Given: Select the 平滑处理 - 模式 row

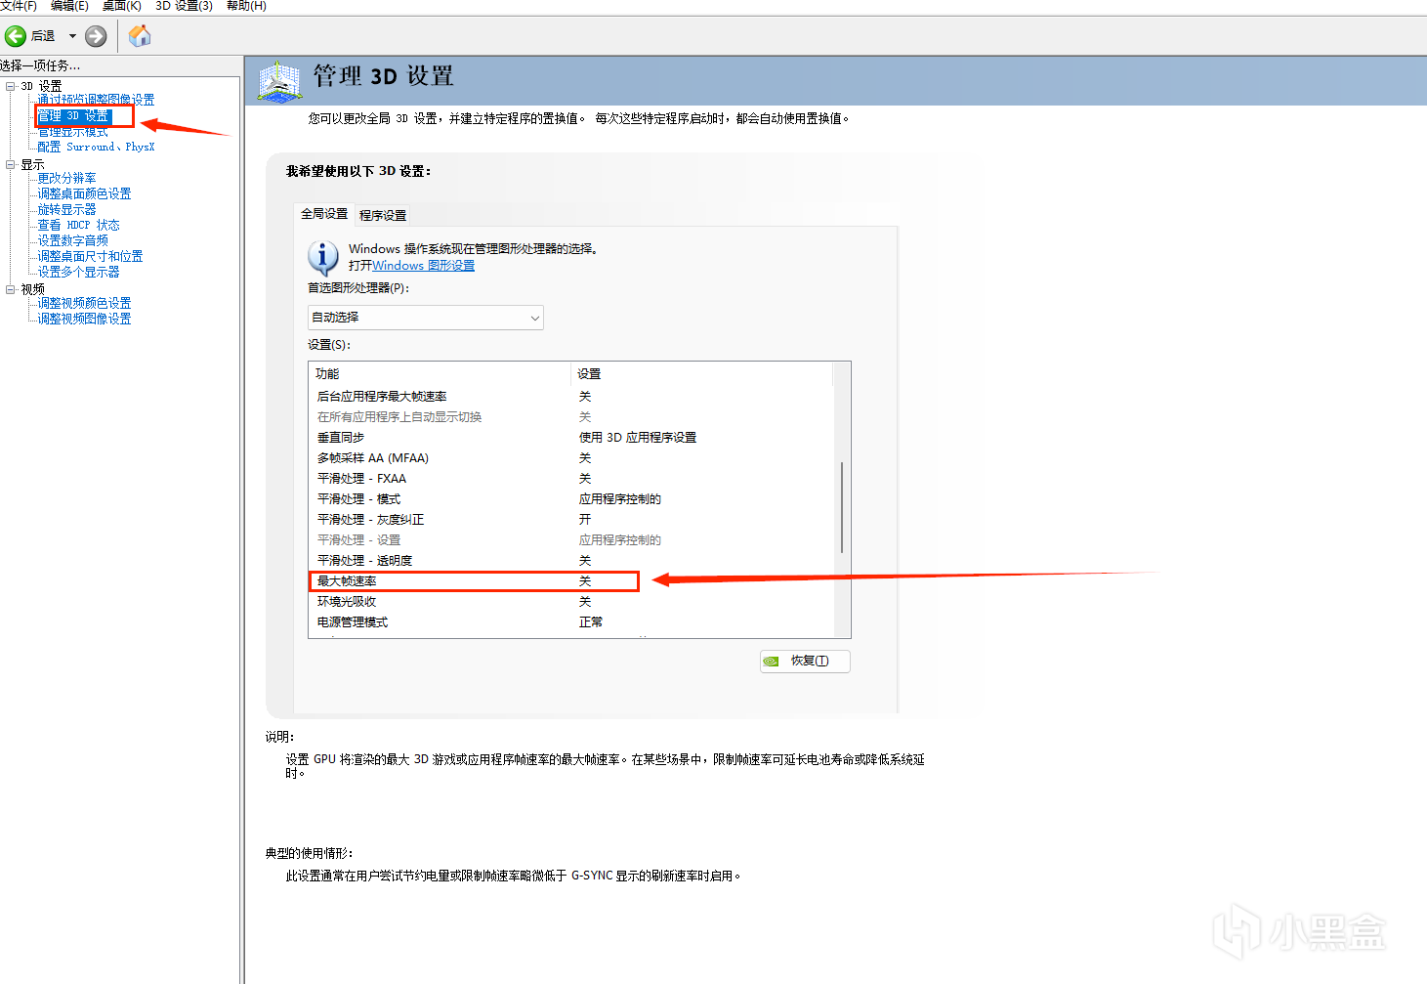Looking at the screenshot, I should [x=571, y=499].
